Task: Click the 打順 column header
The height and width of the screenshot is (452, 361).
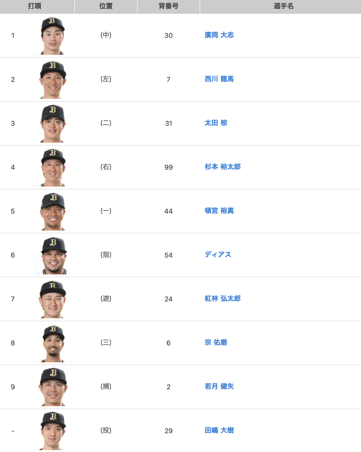Action: [35, 6]
